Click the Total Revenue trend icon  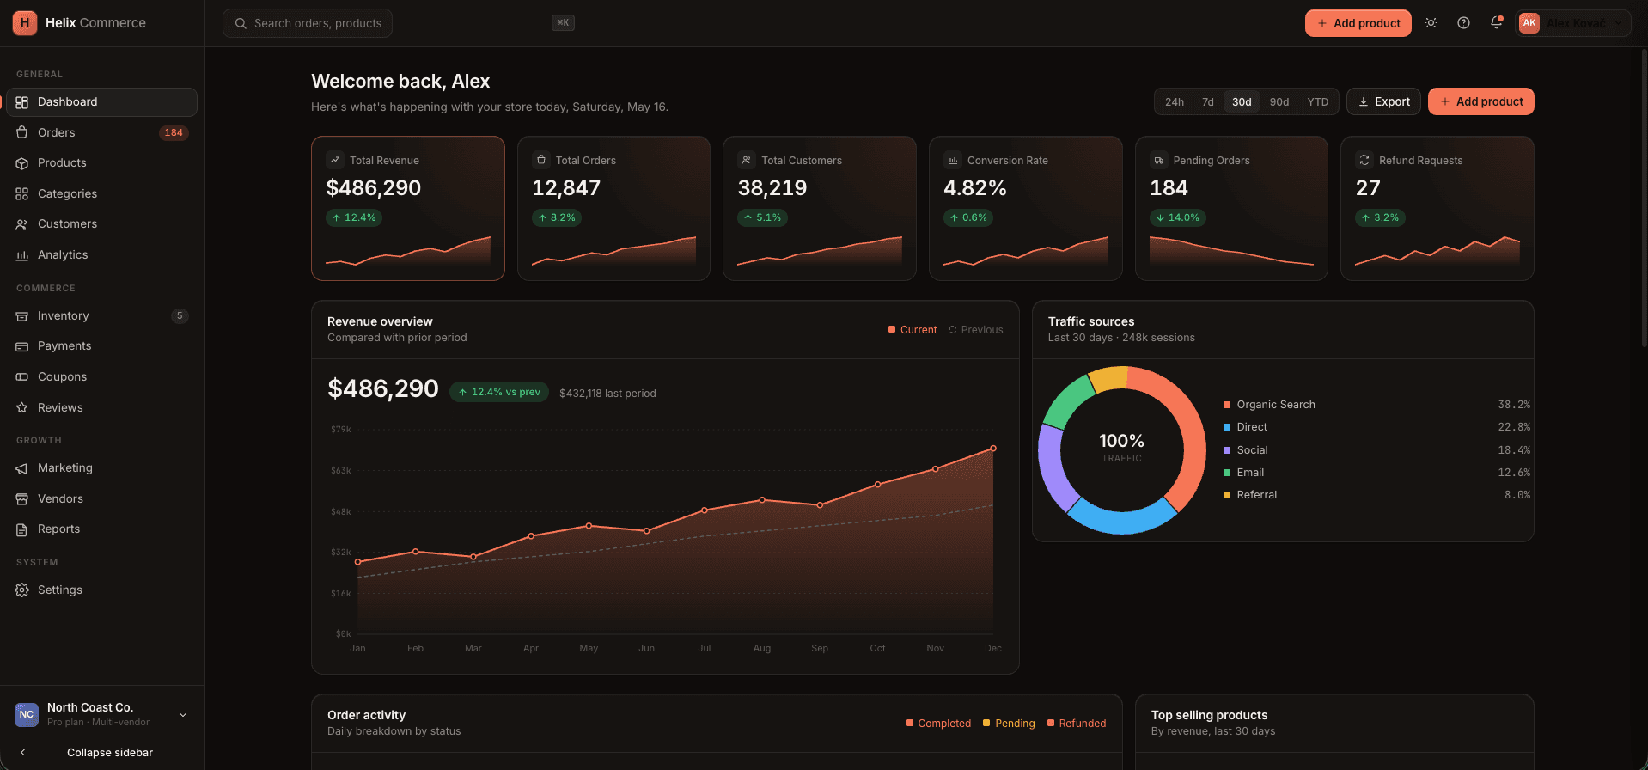pos(335,160)
